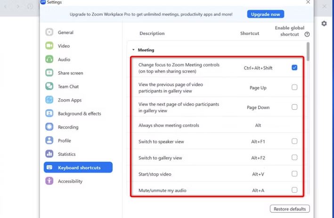The image size is (334, 218).
Task: Click the "Start/stop video" description
Action: click(x=155, y=174)
